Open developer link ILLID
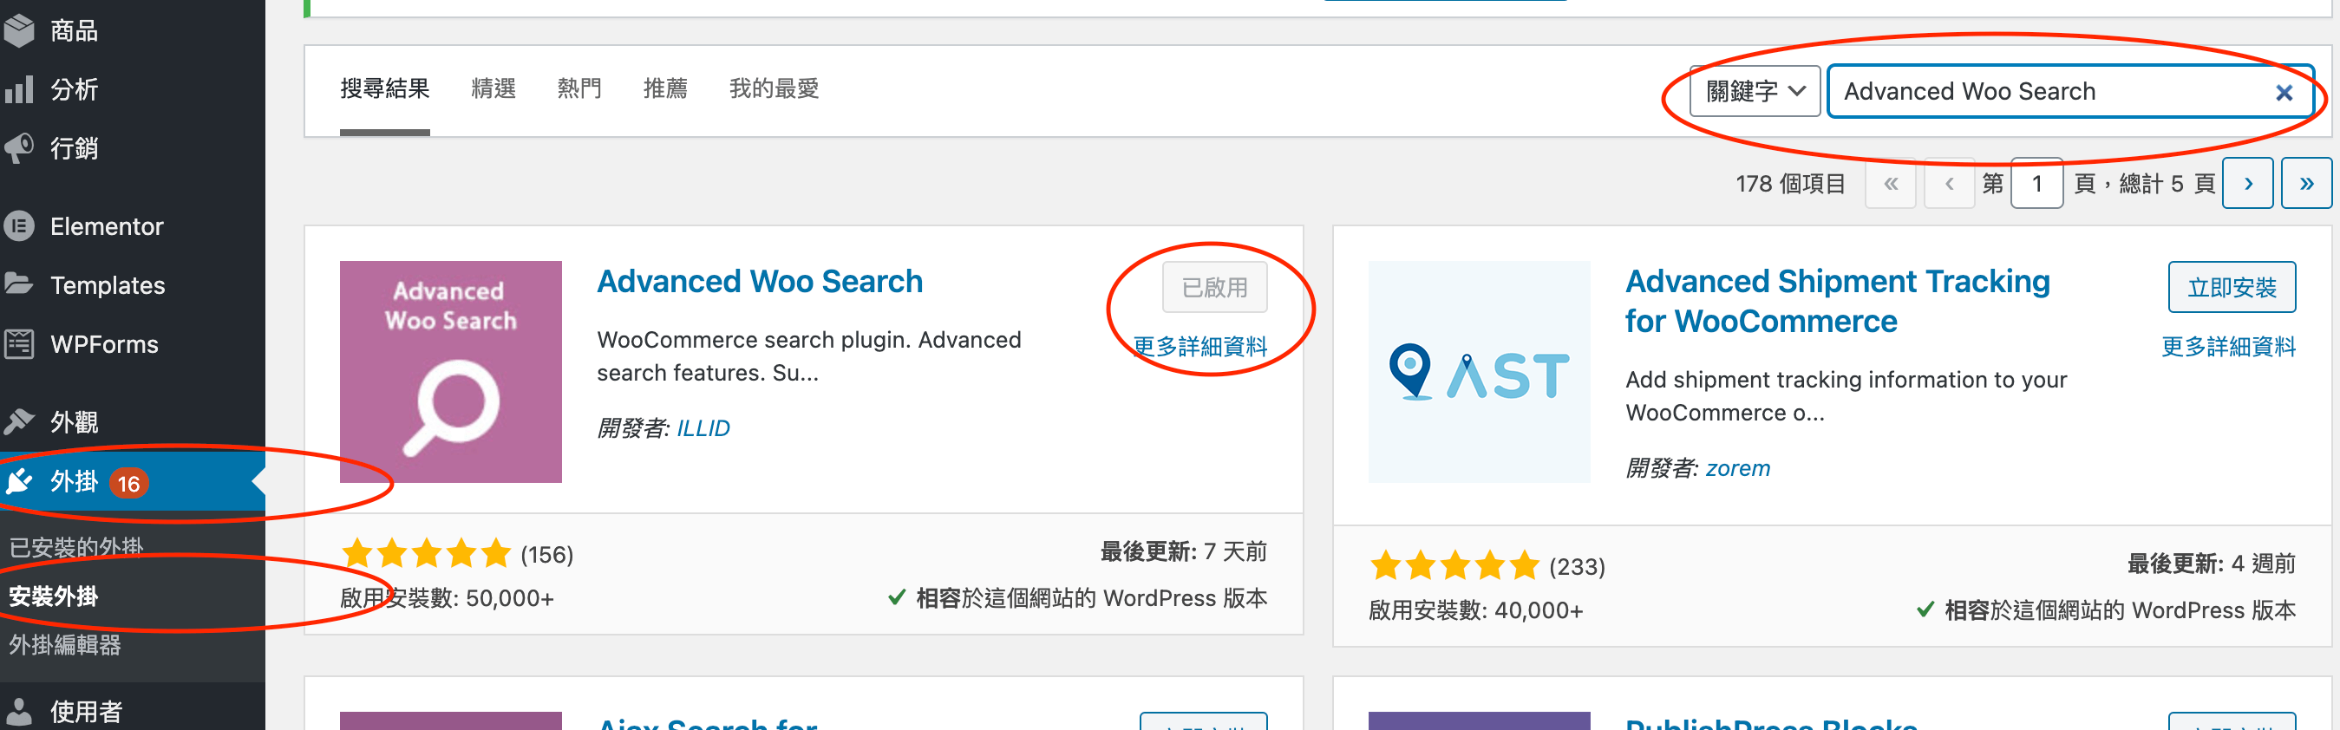This screenshot has width=2340, height=730. click(705, 427)
